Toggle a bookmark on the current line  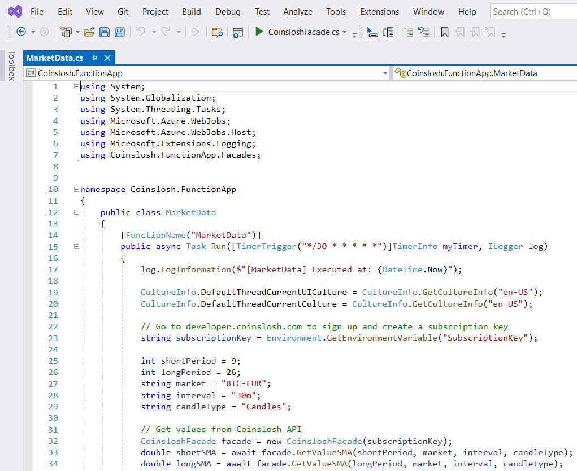445,32
